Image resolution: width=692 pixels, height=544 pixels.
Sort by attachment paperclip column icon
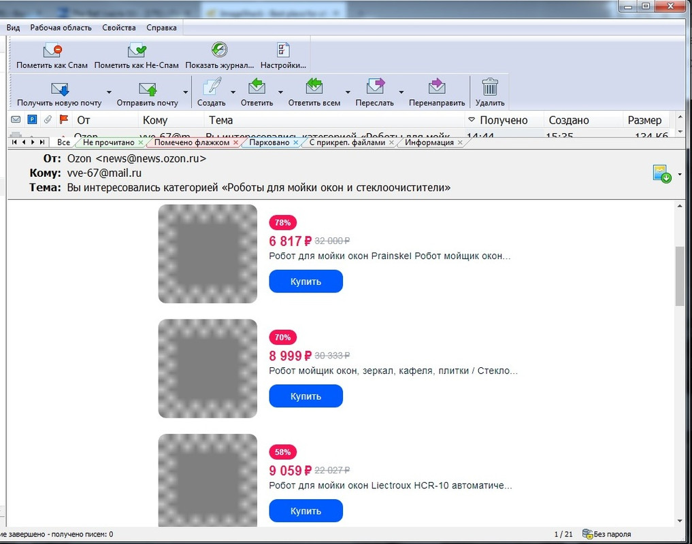point(48,120)
